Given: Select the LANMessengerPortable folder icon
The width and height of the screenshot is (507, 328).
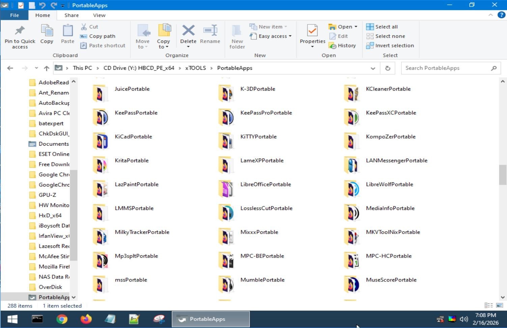Looking at the screenshot, I should click(351, 165).
